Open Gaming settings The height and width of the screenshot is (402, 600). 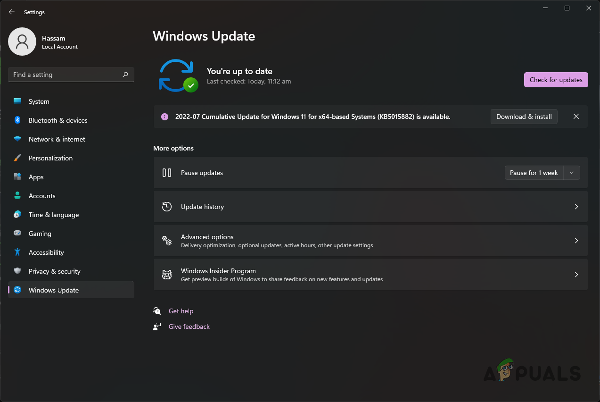point(40,233)
